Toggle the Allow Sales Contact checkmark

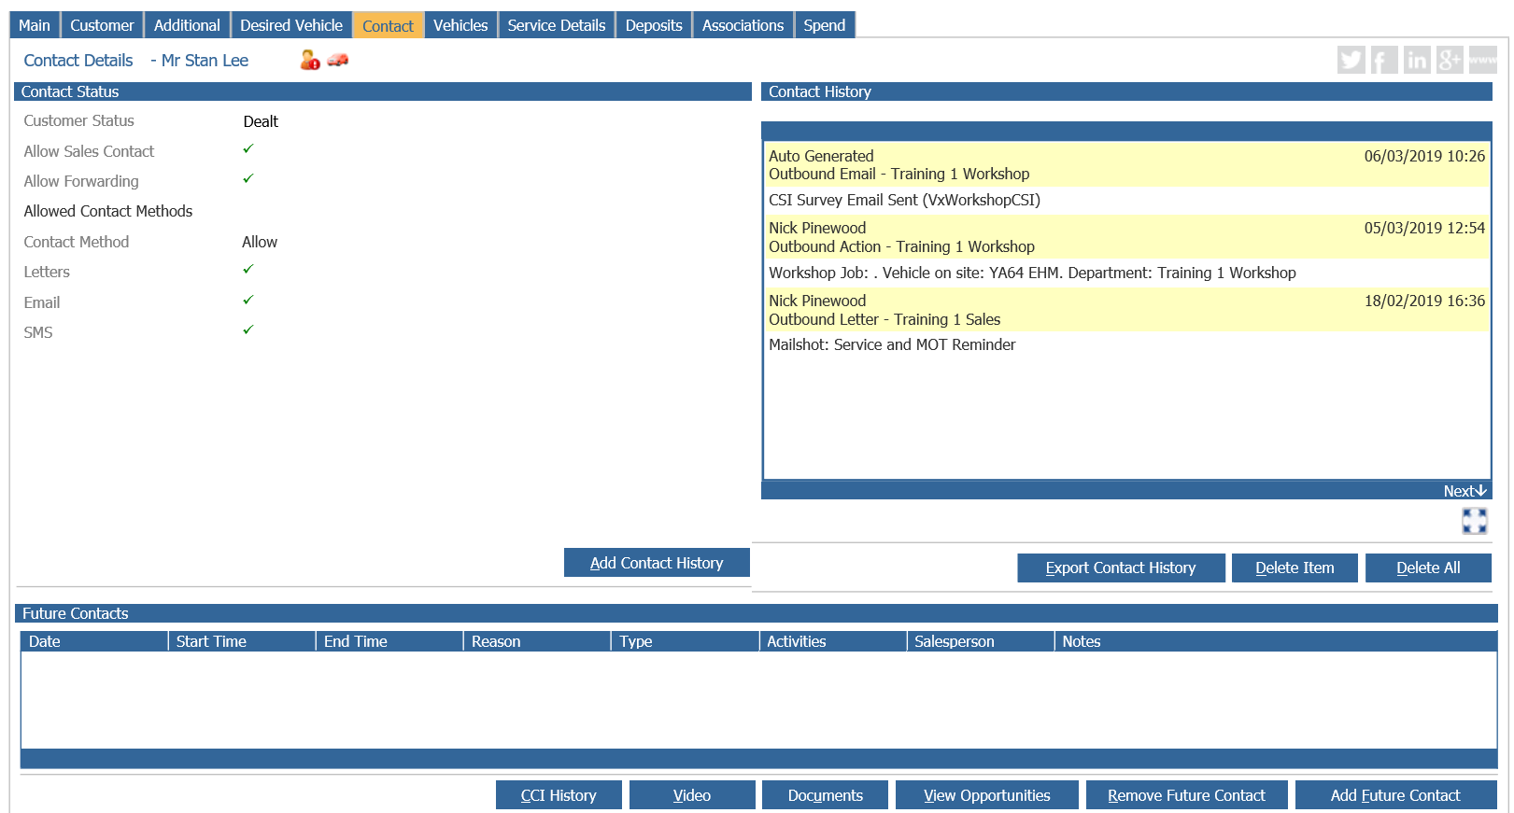click(248, 149)
